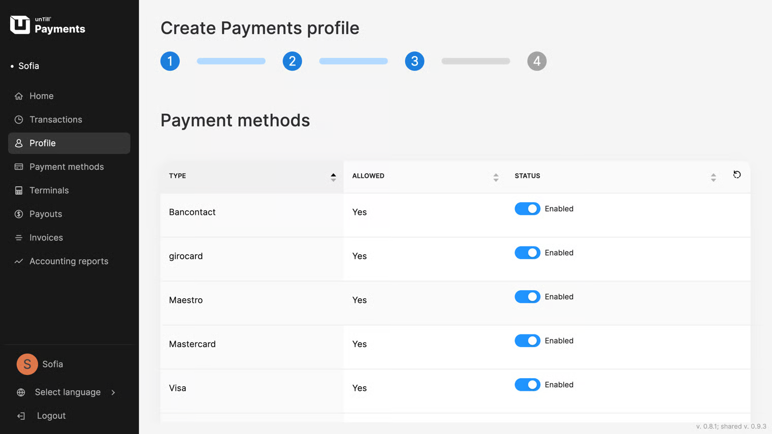Open Payment methods in sidebar
The width and height of the screenshot is (772, 434).
point(66,167)
